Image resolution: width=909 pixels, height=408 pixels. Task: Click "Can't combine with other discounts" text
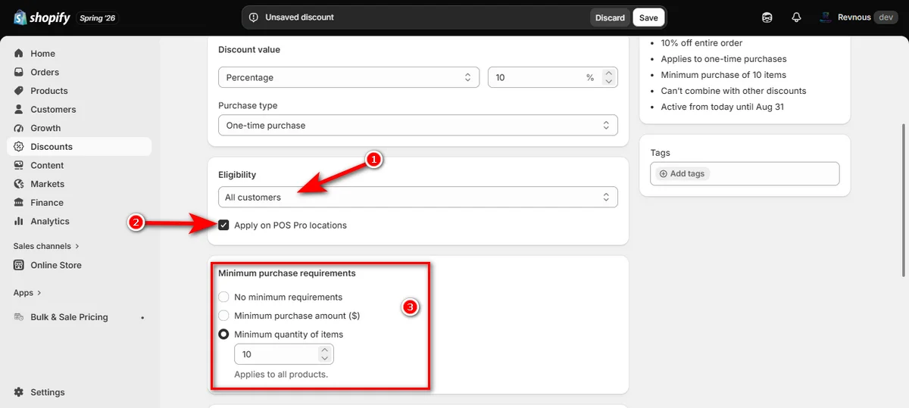pyautogui.click(x=733, y=91)
